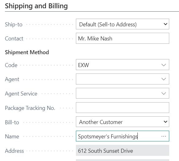Click the Shipment Method group heading
Screen dimensions: 179x161
pos(27,52)
